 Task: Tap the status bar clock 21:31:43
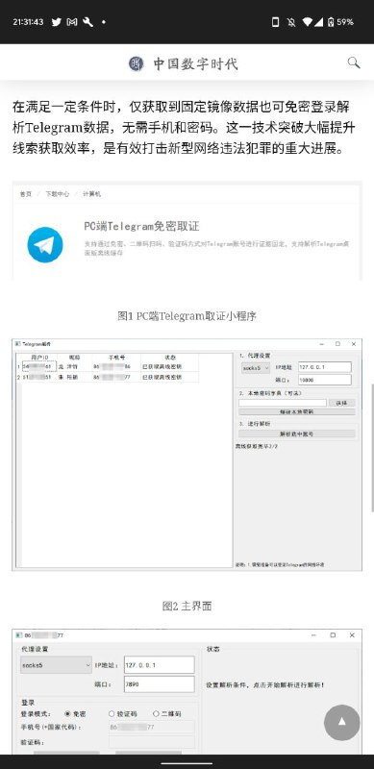pyautogui.click(x=28, y=22)
